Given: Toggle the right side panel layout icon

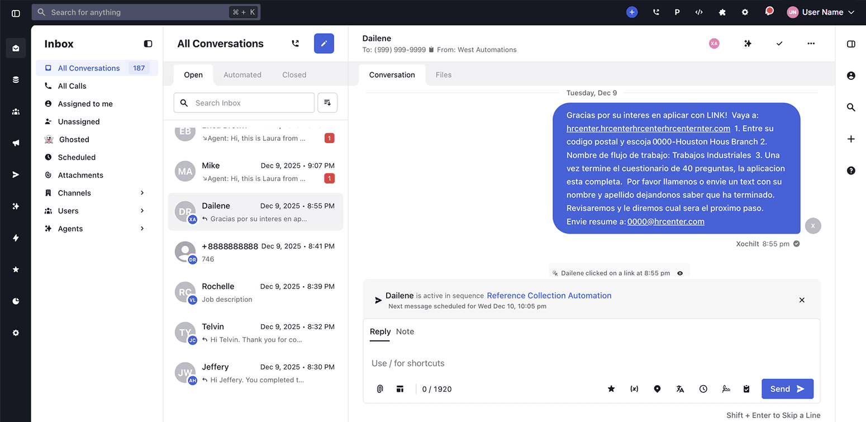Looking at the screenshot, I should click(x=851, y=43).
